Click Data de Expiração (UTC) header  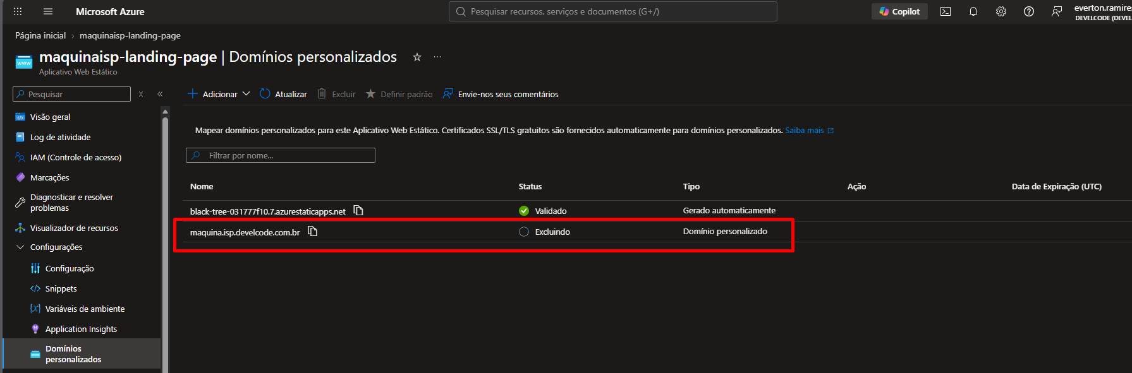coord(1056,186)
